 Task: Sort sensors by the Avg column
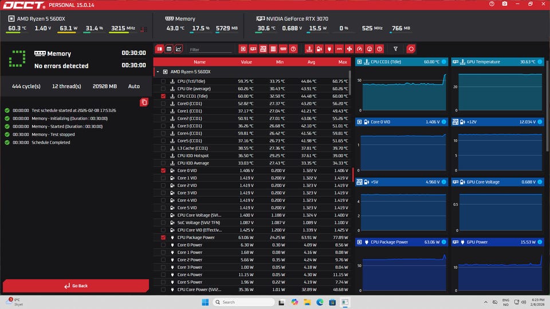click(311, 62)
